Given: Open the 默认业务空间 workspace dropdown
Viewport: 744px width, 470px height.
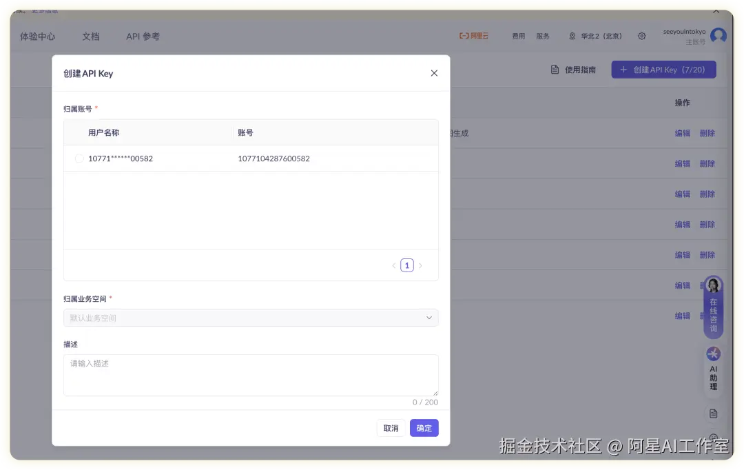Looking at the screenshot, I should tap(251, 318).
